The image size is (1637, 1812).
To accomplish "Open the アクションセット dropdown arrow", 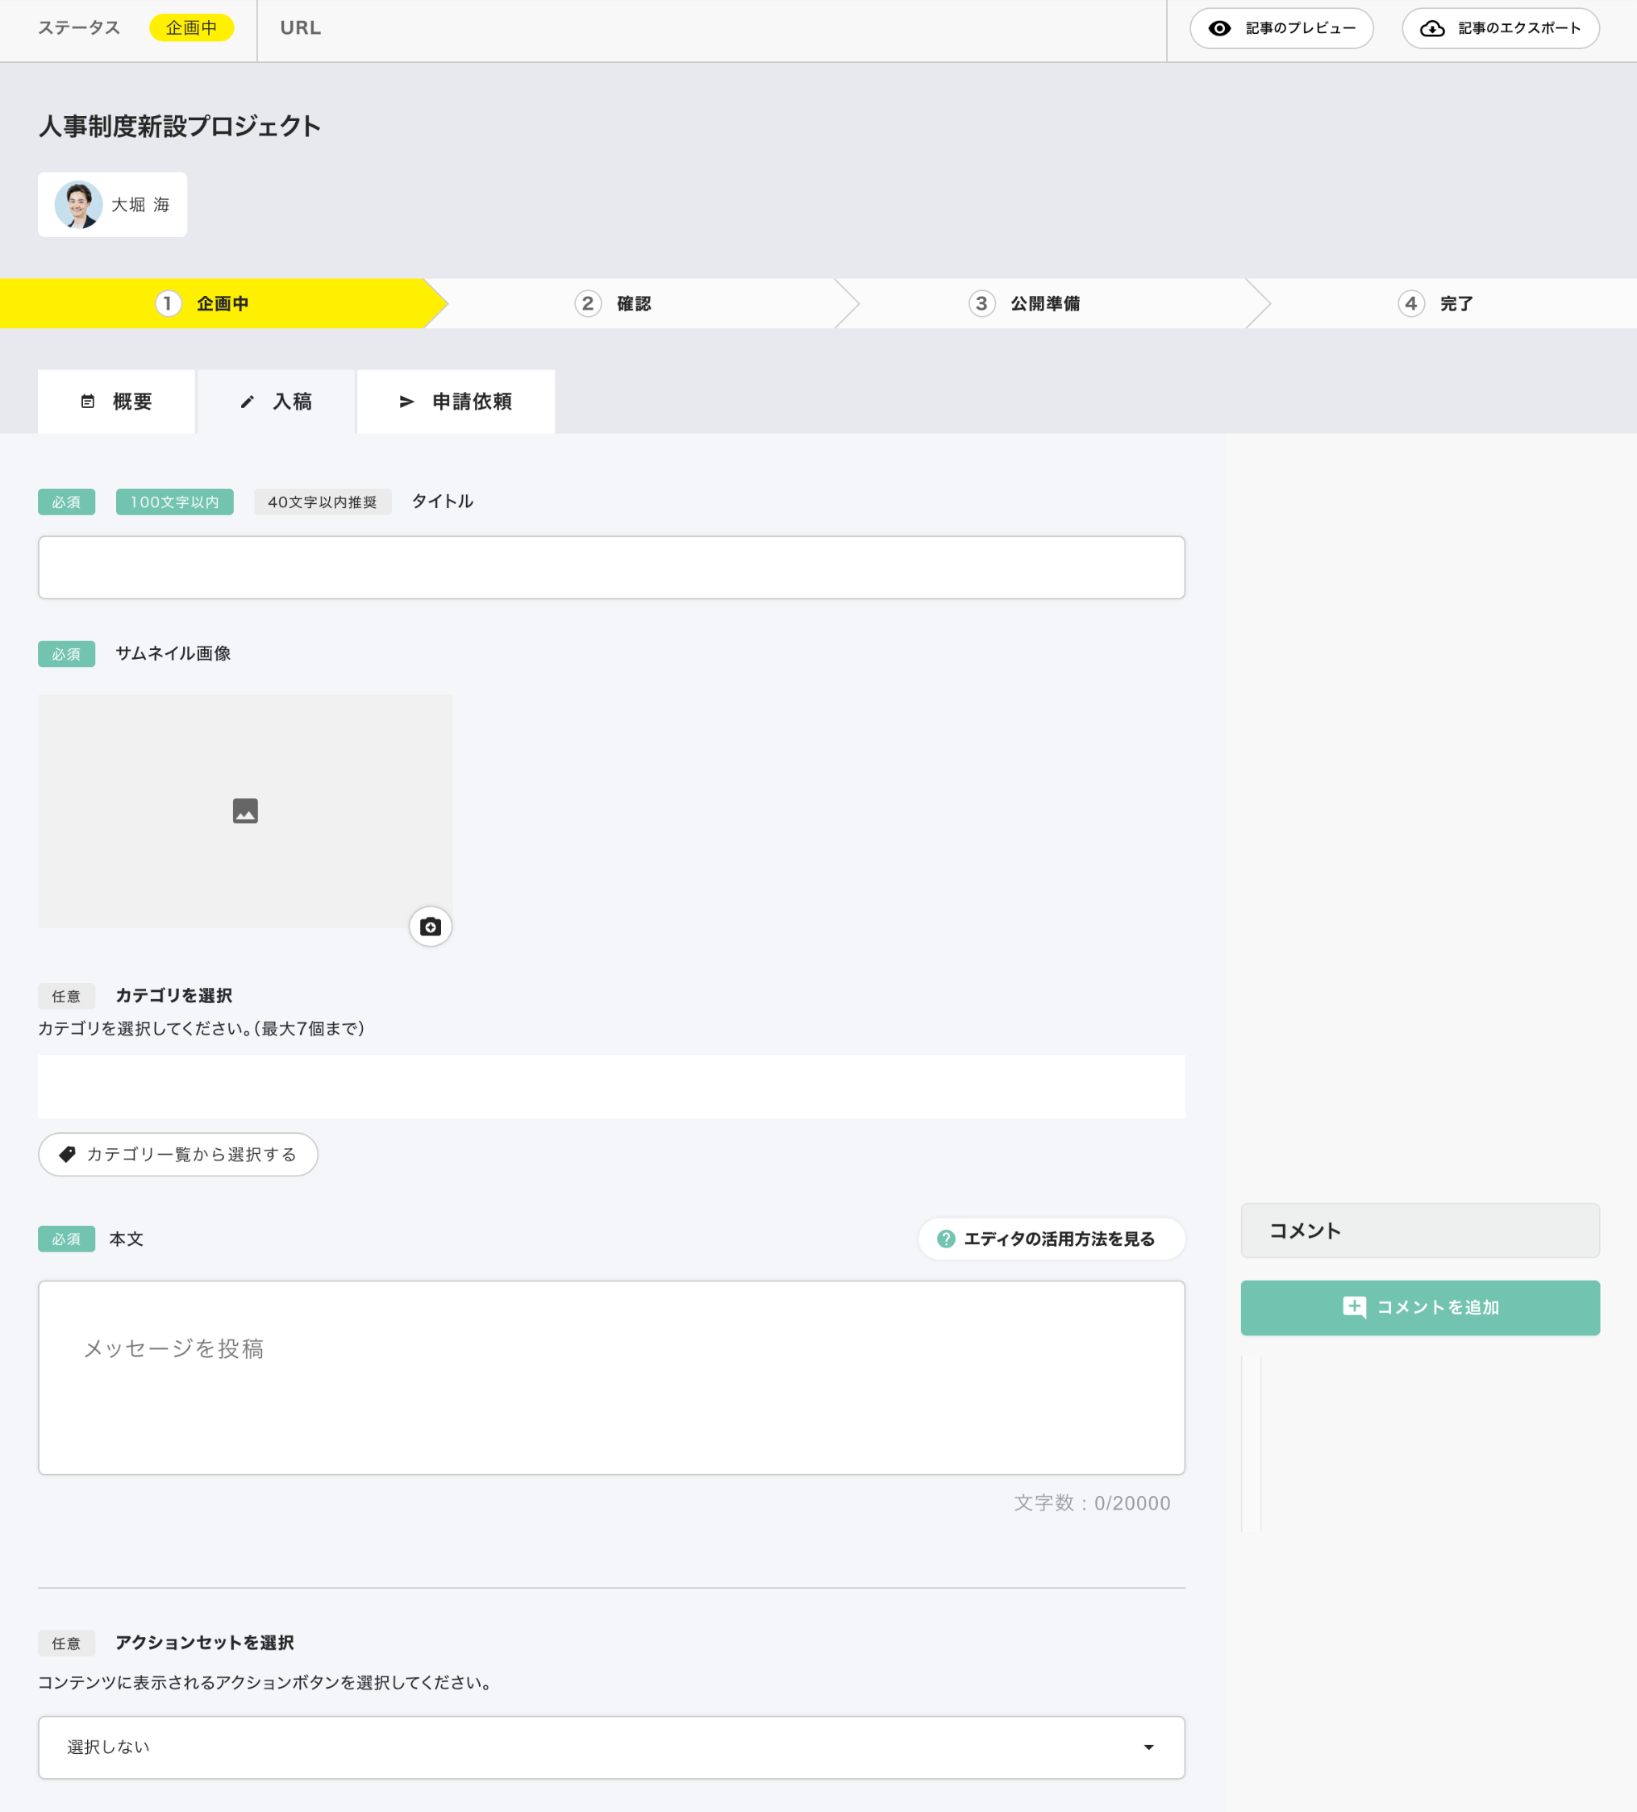I will coord(1148,1747).
